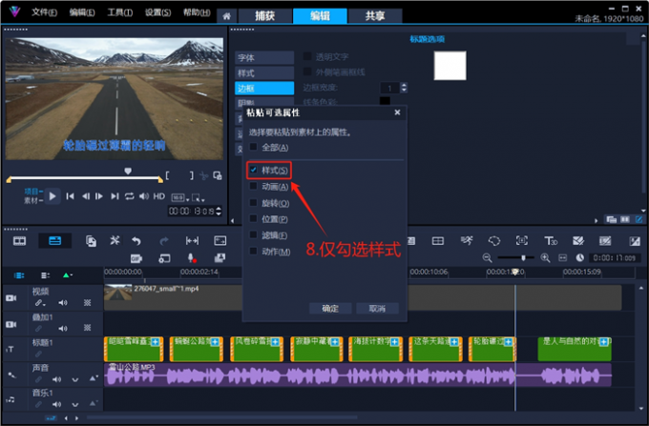Set mark-in bracket in preview
649x426 pixels.
click(x=167, y=175)
